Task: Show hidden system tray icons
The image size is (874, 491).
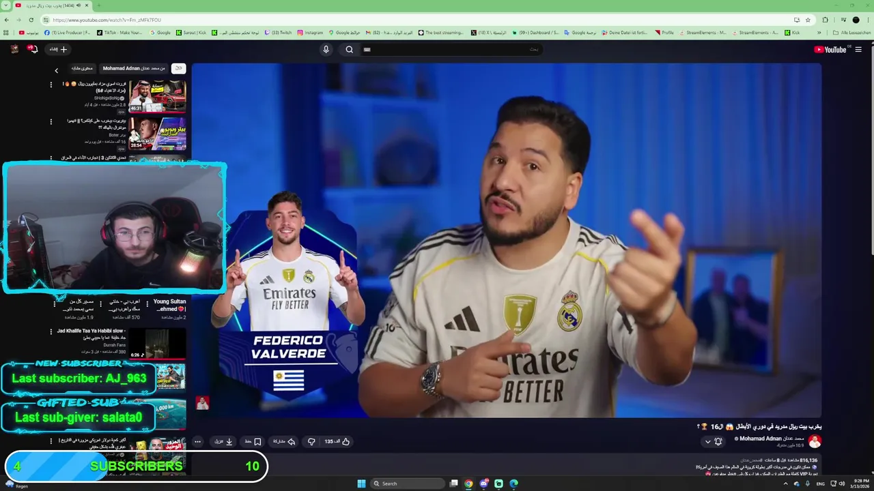Action: click(785, 483)
